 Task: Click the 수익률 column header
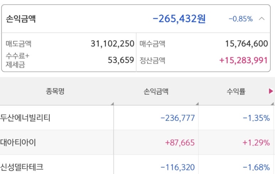236,91
